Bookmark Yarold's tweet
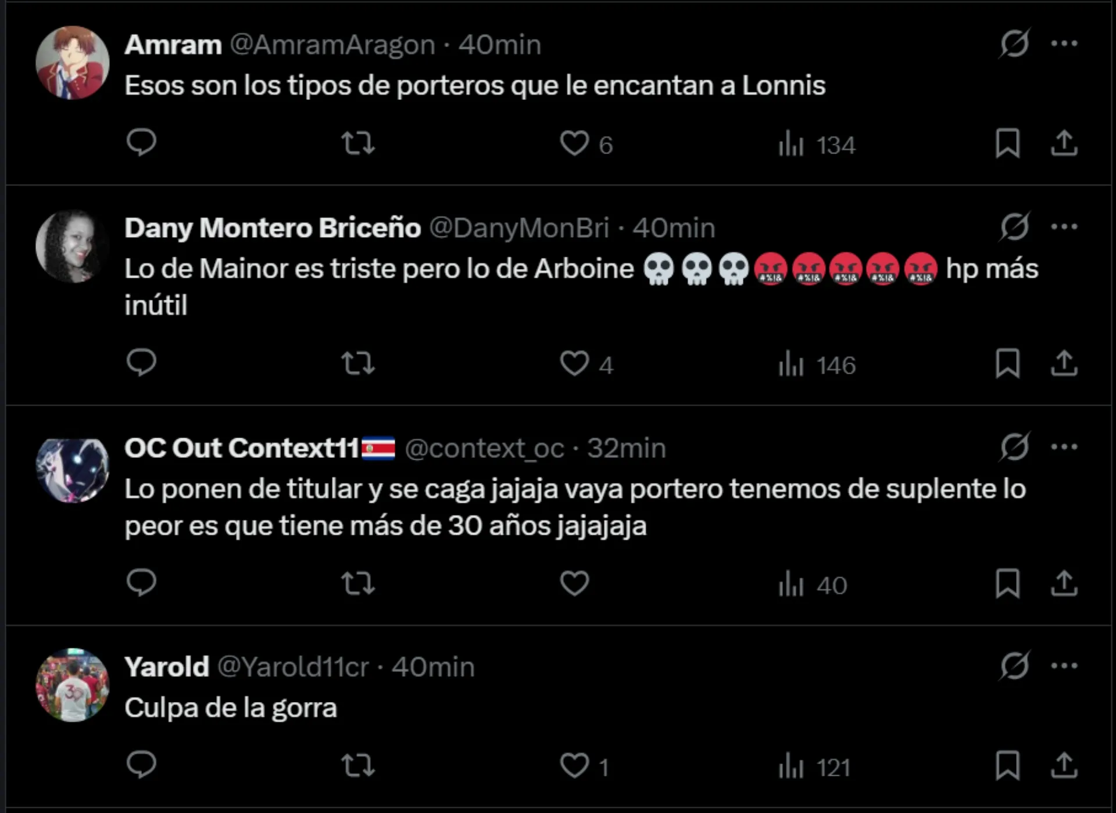Image resolution: width=1116 pixels, height=813 pixels. [x=1007, y=765]
